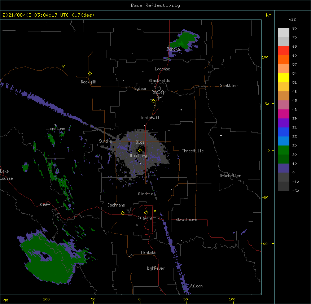This screenshot has width=311, height=304.
Task: Click the Banff town label
Action: (x=45, y=205)
